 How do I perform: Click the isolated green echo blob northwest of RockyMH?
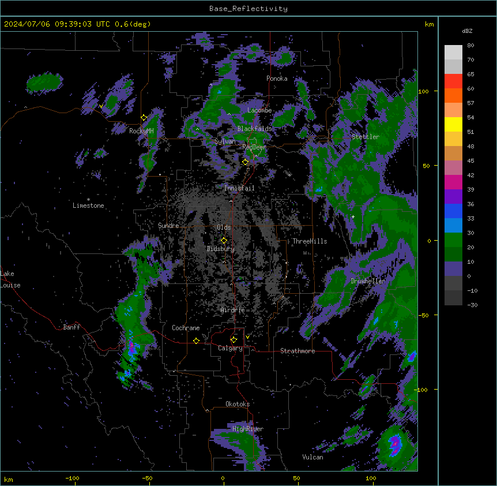coord(44,83)
